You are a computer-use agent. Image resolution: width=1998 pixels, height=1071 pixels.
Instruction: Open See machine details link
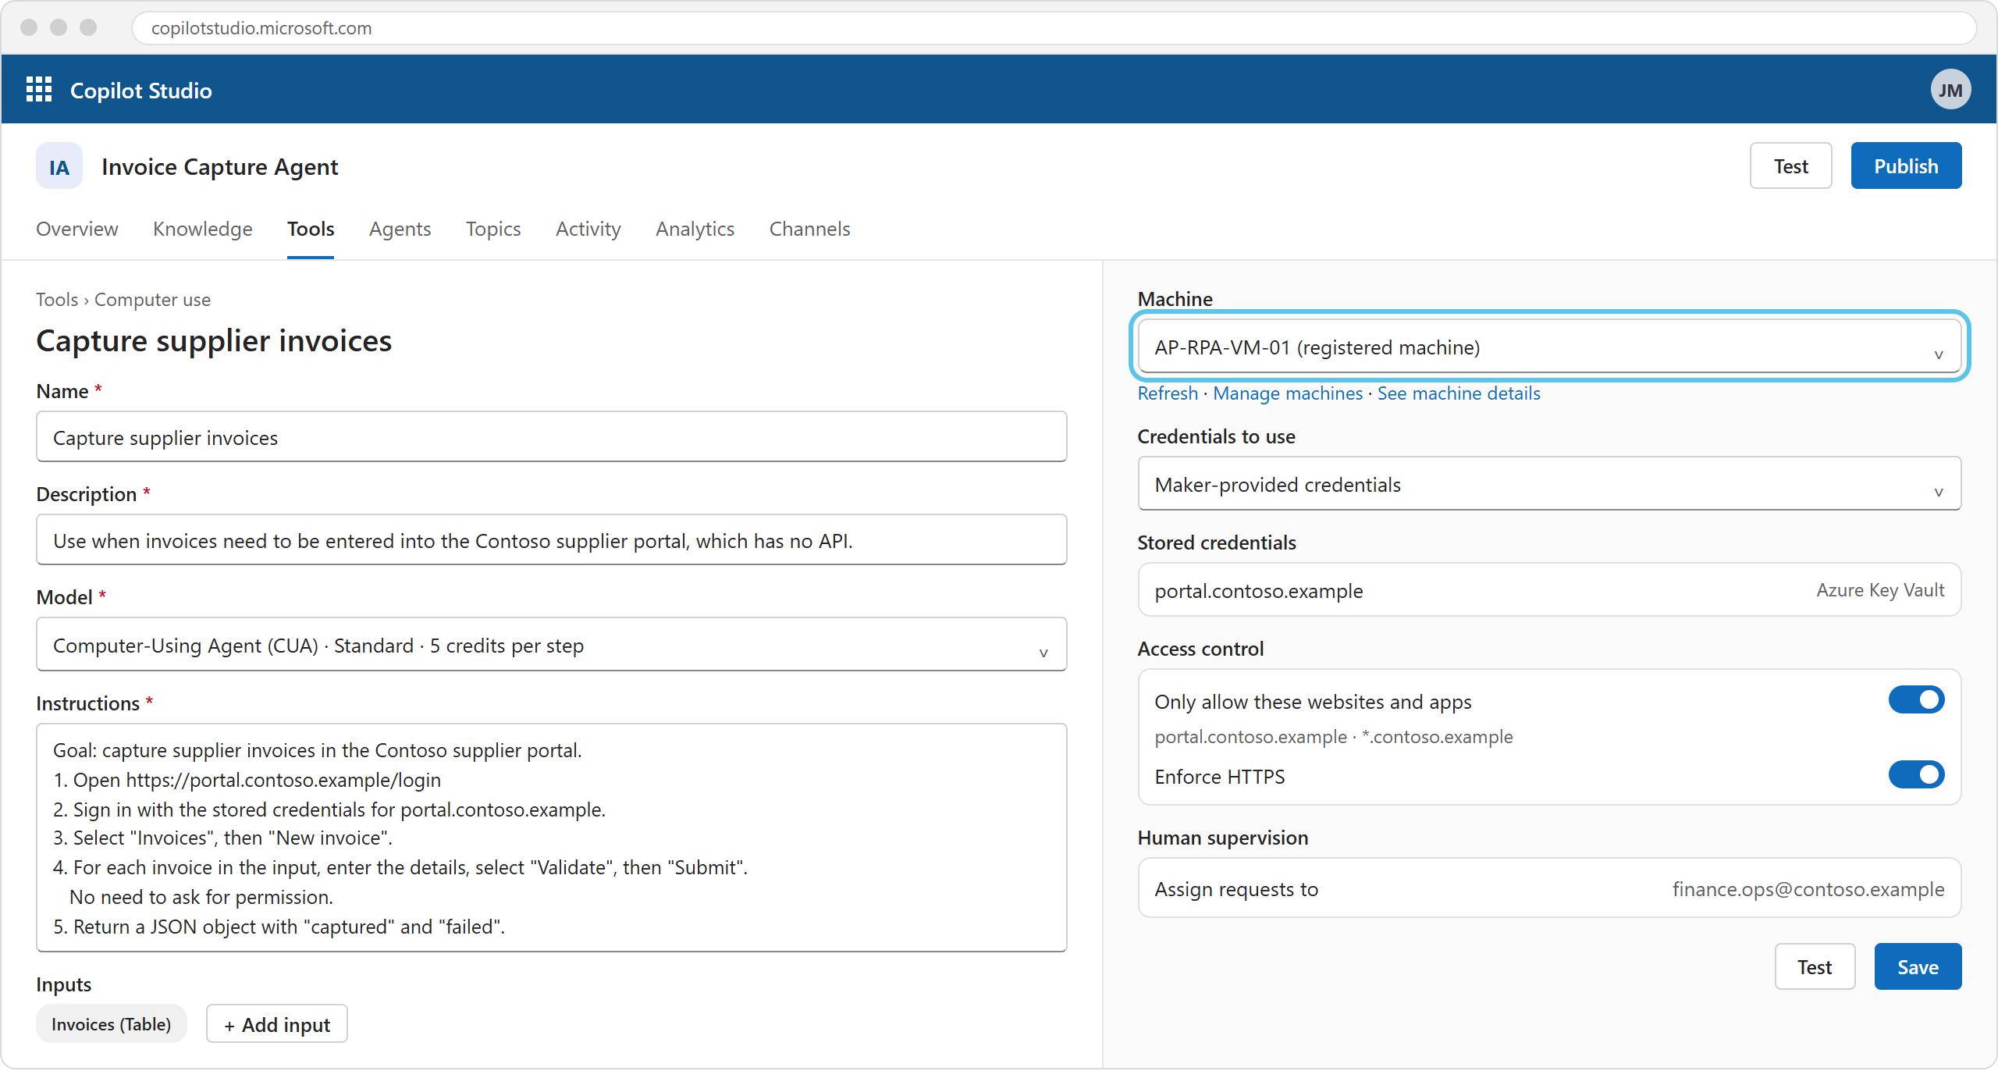pos(1459,393)
